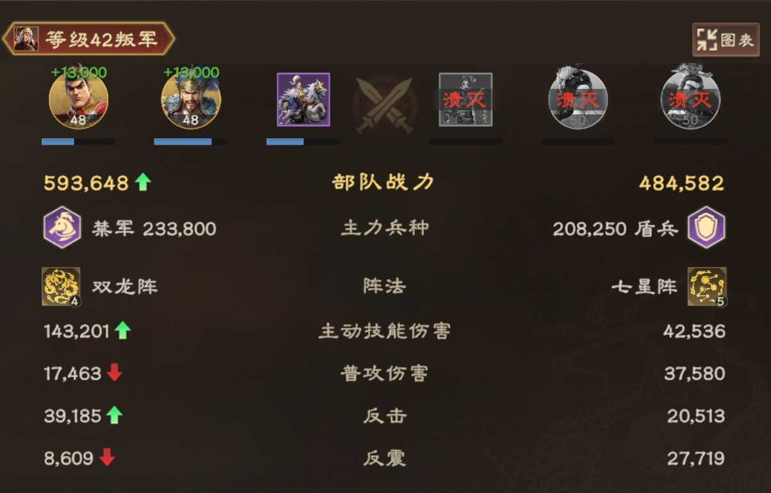771x493 pixels.
Task: Select the 等级42叛军 title banner
Action: coord(89,39)
